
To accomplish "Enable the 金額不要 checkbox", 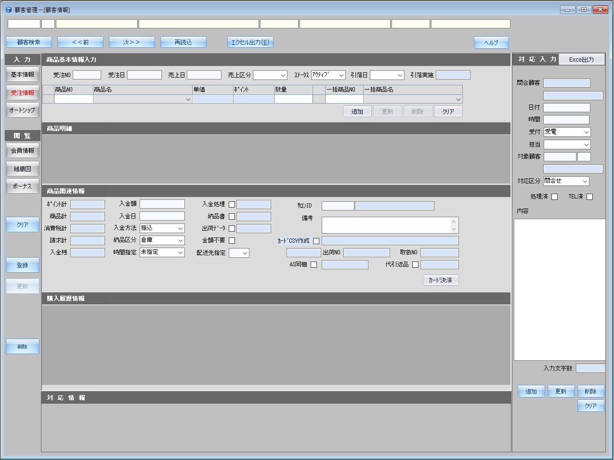I will (x=232, y=240).
